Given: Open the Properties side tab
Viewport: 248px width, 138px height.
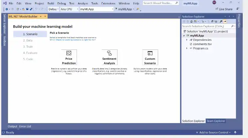Looking at the screenshot, I should coord(239,21).
